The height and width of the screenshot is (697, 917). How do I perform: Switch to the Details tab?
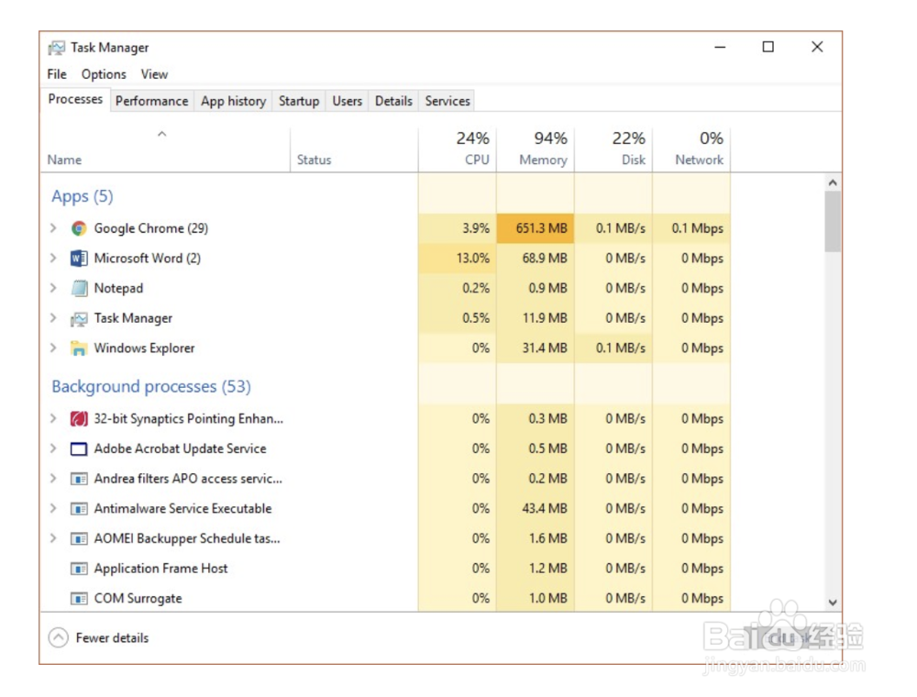click(393, 101)
